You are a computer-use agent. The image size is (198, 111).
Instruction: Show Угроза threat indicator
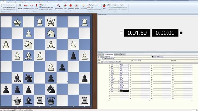coord(90,7)
